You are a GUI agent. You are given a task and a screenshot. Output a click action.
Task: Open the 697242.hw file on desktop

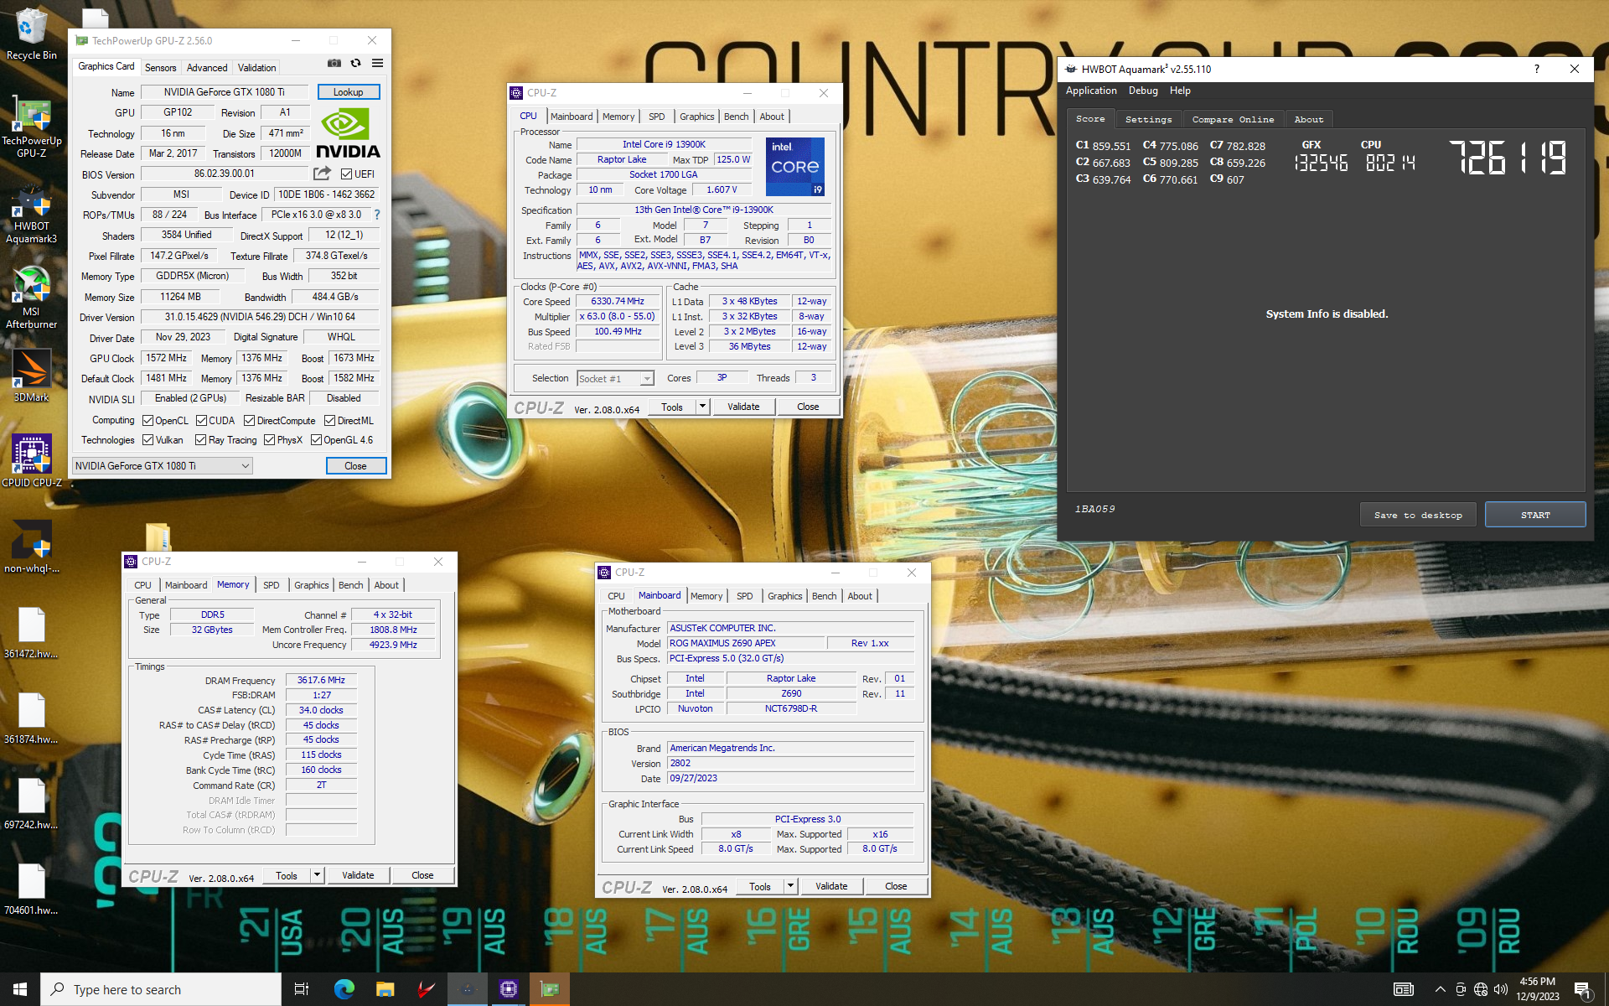(x=31, y=803)
